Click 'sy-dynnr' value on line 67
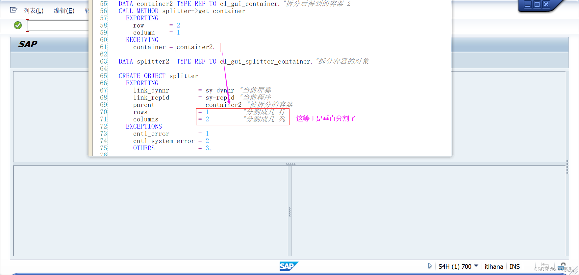 pos(220,90)
